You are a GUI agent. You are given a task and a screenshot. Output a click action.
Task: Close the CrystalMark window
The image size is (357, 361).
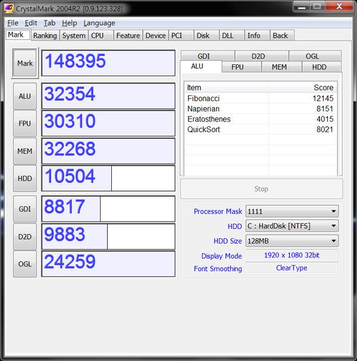339,7
